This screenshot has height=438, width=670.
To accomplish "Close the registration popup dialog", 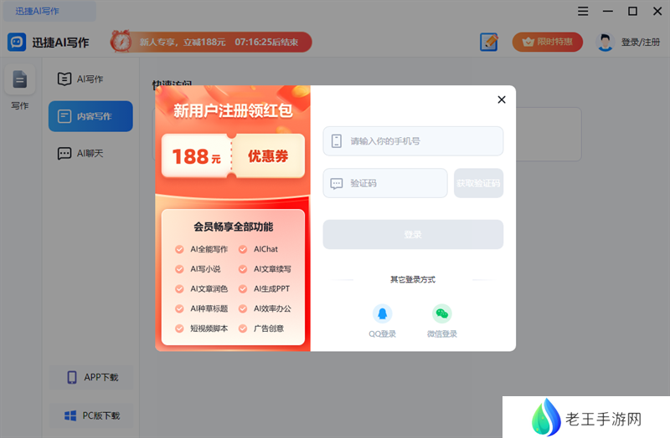I will coord(502,99).
